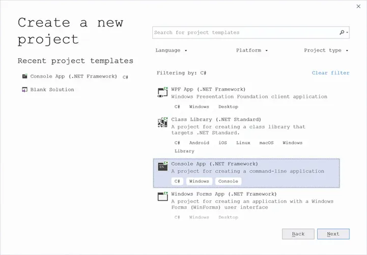Select the WPF App (.NET Framework) template
Screen dimensions: 367x255
point(208,89)
